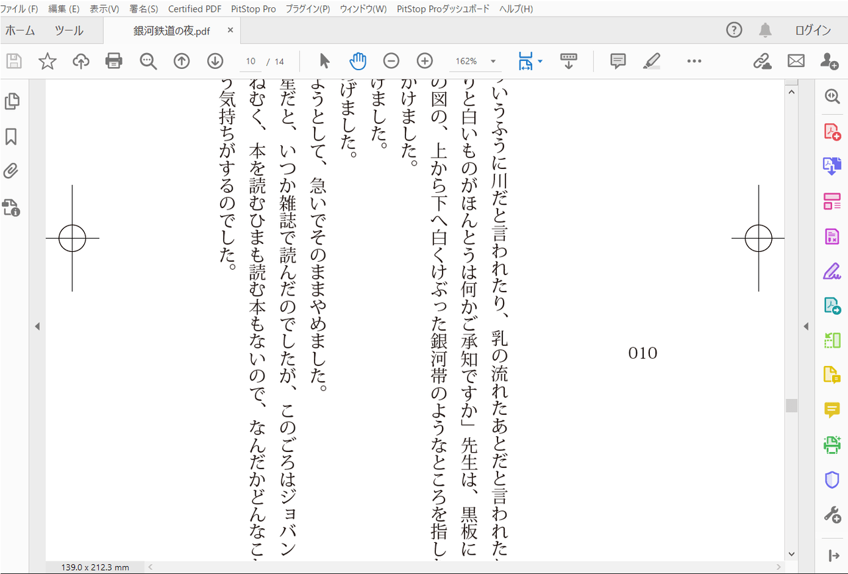Expand the page fit options arrow

pos(540,61)
